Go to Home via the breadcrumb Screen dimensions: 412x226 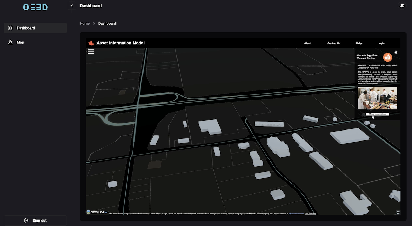point(84,24)
